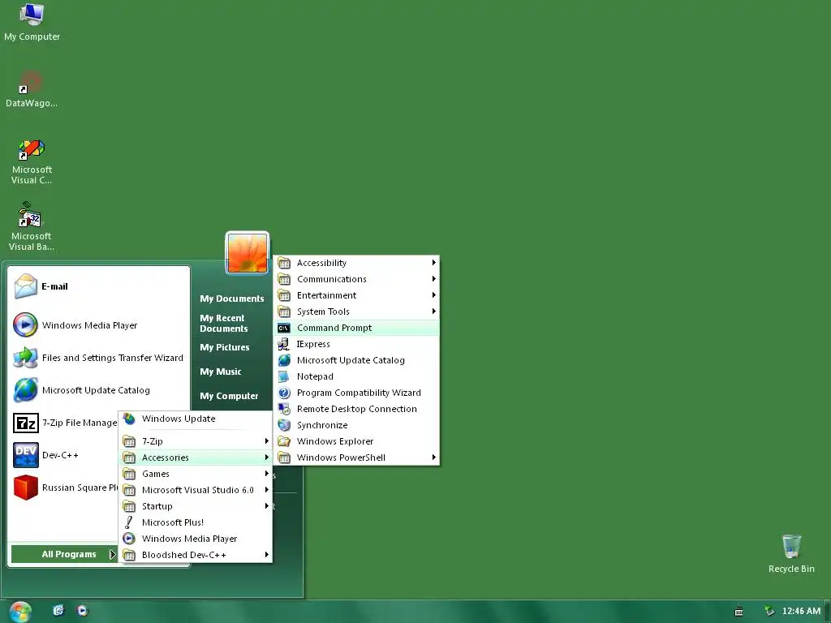Choose Microsoft Update Catalog in Accessories menu
Image resolution: width=831 pixels, height=623 pixels.
click(x=357, y=360)
